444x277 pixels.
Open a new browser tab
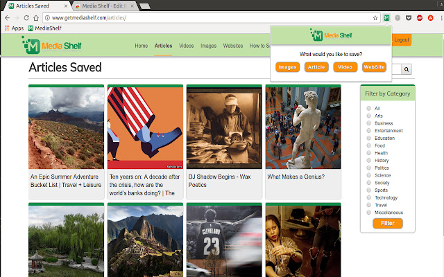point(145,6)
